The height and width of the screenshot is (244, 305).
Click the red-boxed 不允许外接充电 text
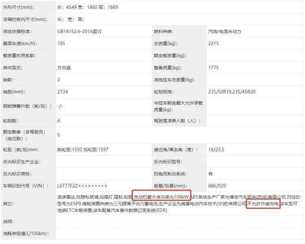point(263,204)
